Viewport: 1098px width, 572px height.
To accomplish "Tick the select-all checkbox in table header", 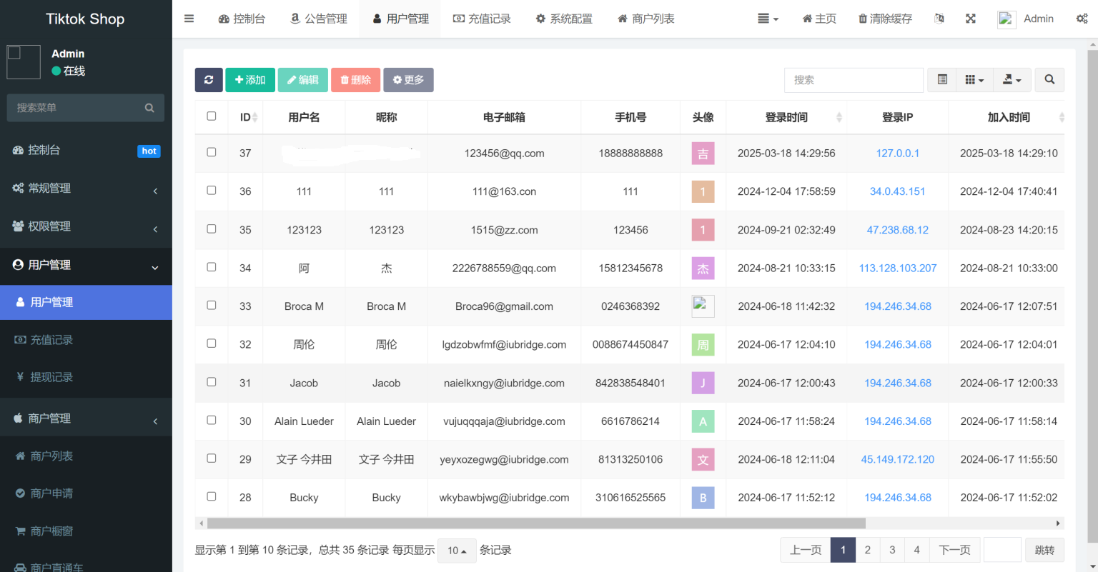I will tap(212, 116).
